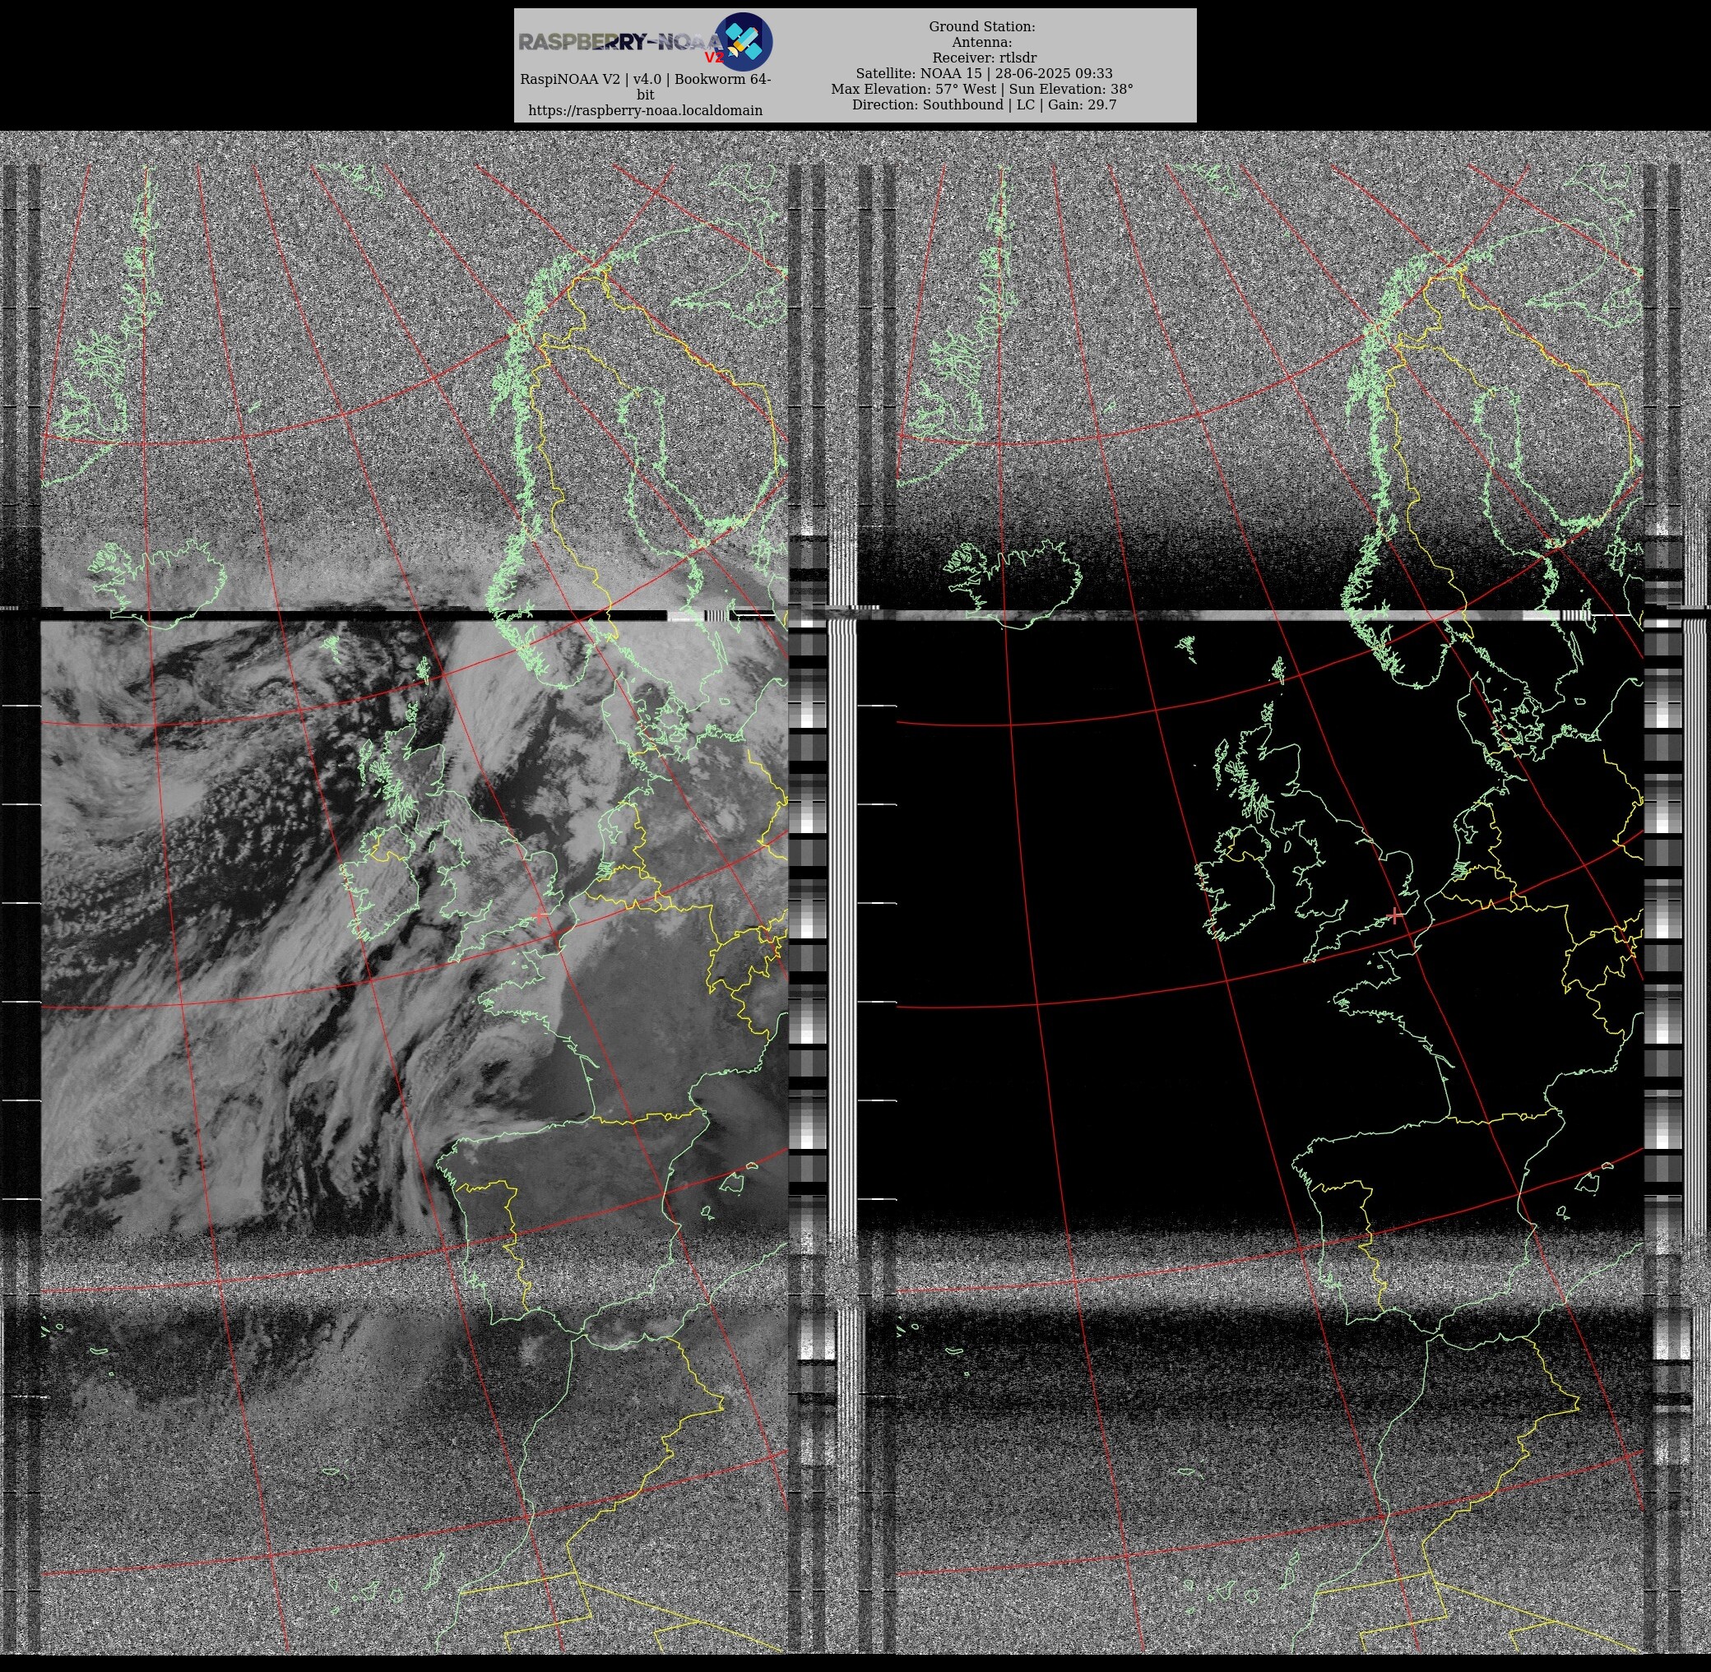The height and width of the screenshot is (1672, 1711).
Task: Click the red ground station cross marker in right image
Action: (x=1396, y=916)
